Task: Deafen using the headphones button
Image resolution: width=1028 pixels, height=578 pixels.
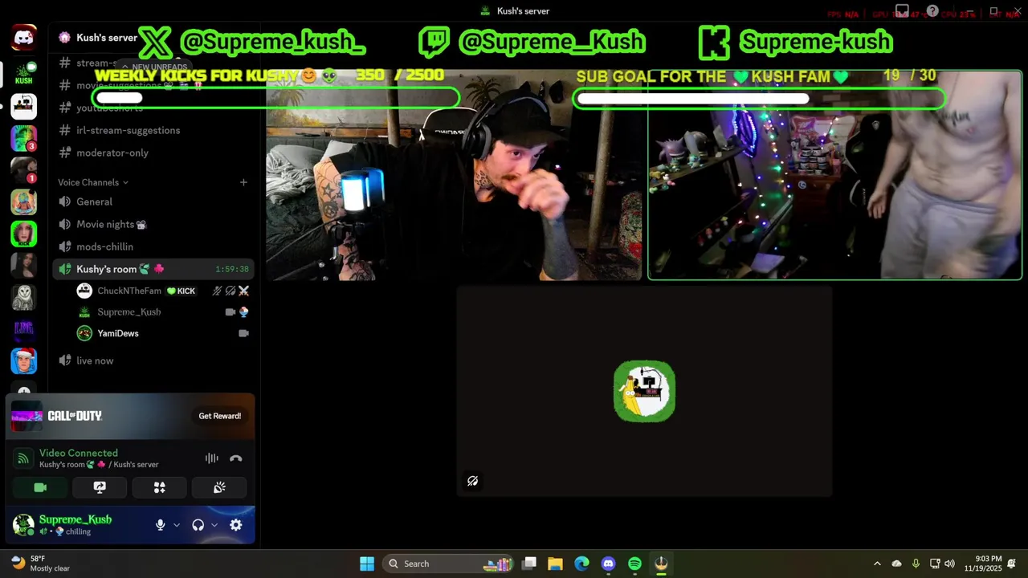Action: [198, 525]
